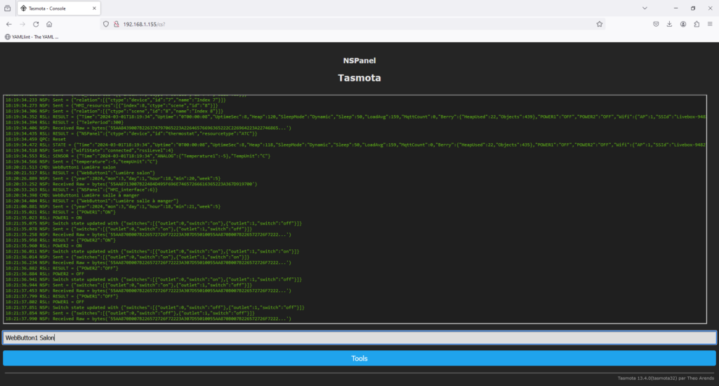The image size is (719, 386).
Task: Open the YAMLlint bookmark
Action: point(32,36)
